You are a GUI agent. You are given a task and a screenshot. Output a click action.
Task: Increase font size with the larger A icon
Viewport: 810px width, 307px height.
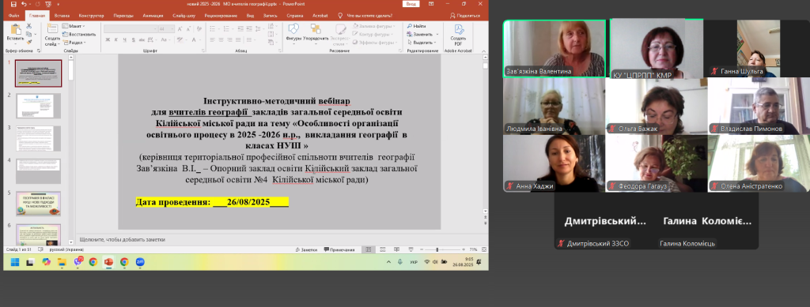(x=180, y=29)
